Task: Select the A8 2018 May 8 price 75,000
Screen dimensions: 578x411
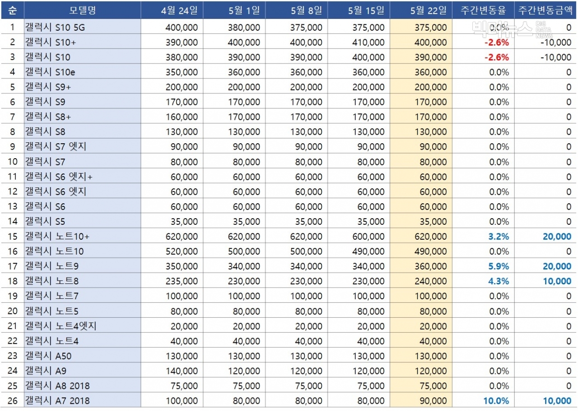Action: point(309,386)
